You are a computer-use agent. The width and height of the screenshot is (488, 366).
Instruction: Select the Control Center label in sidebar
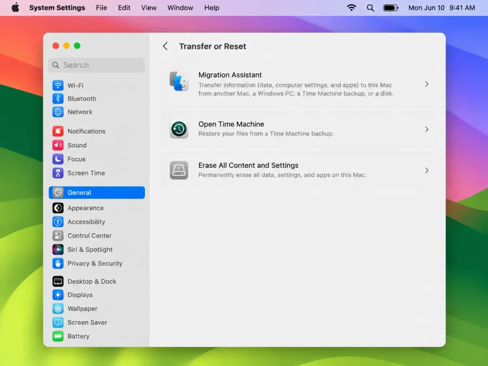point(90,235)
